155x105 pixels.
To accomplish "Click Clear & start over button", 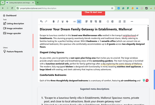I will [x=93, y=13].
